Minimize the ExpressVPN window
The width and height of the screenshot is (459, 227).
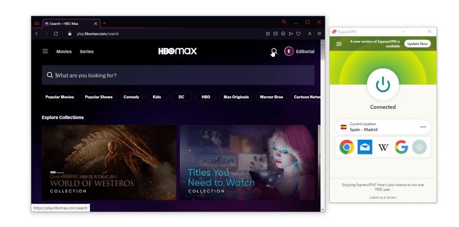[403, 32]
